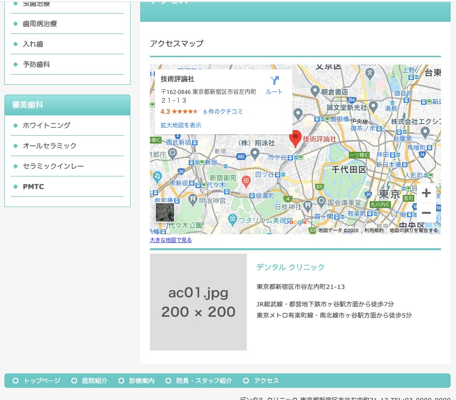This screenshot has width=456, height=400.
Task: Open PMTC sidebar item
Action: point(67,187)
